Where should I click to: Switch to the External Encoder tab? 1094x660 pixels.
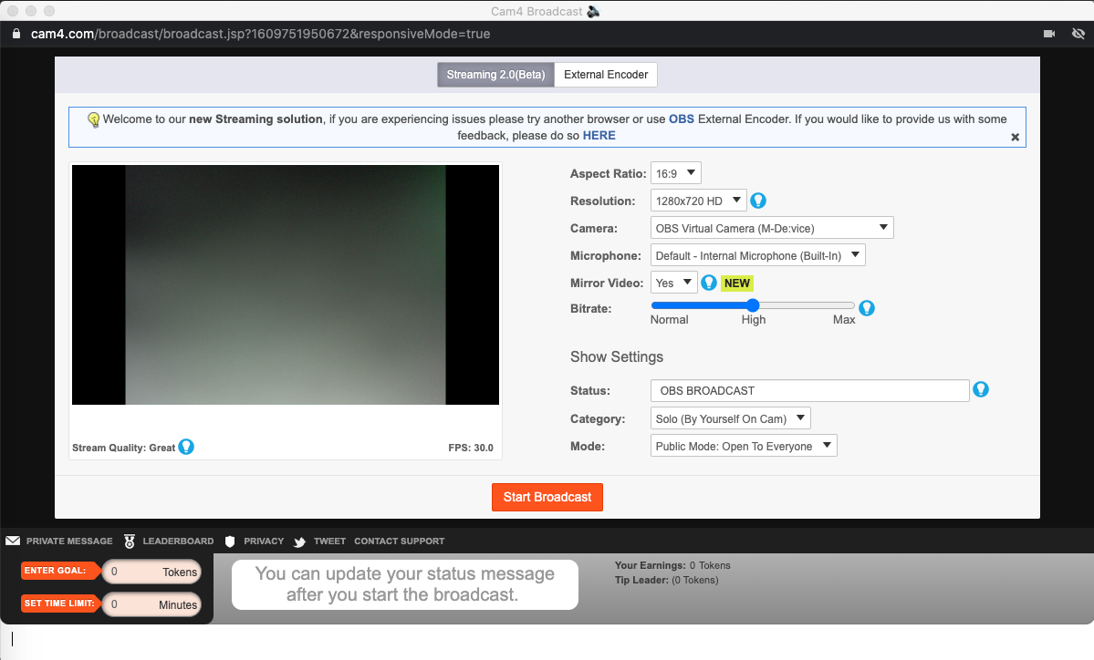point(606,75)
